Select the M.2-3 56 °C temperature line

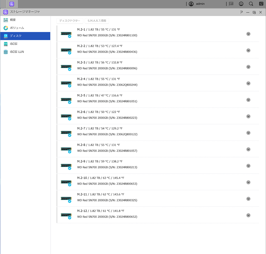pos(100,62)
